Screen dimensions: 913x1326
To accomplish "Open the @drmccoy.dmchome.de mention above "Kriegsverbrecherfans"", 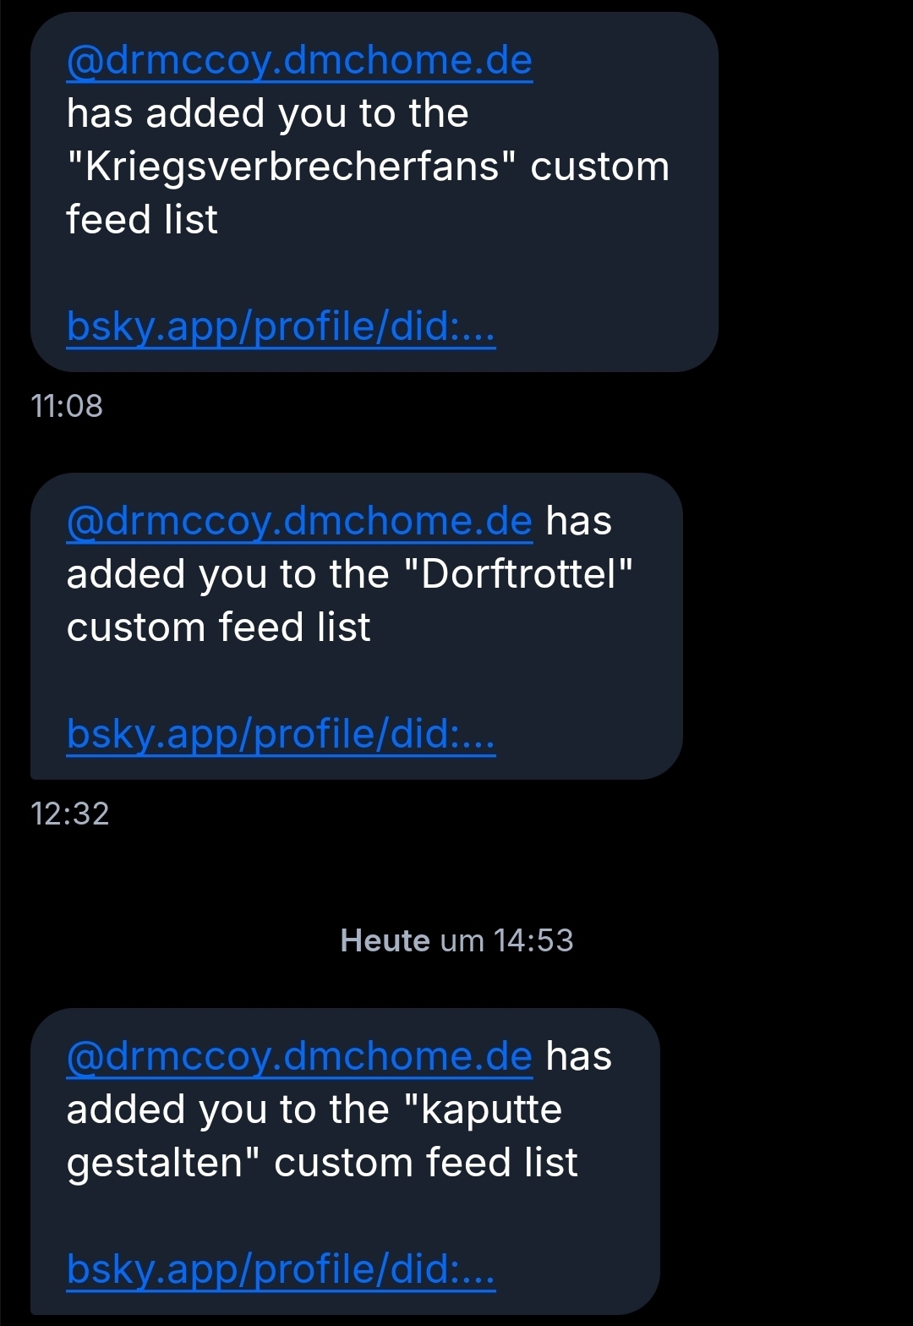I will click(299, 60).
